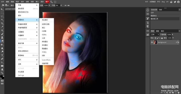The image size is (181, 94).
Task: Select the Rectangle Select marquee tool
Action: (x=2, y=13)
